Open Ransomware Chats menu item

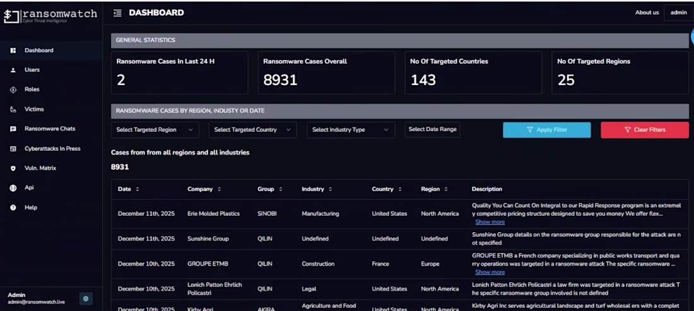tap(50, 129)
